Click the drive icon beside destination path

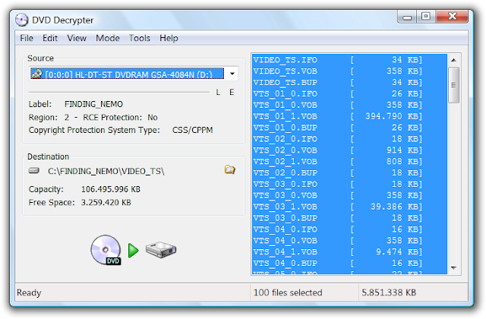tap(34, 171)
